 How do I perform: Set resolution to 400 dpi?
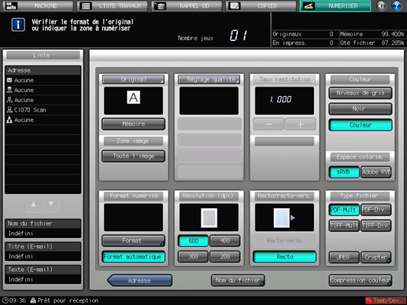pos(225,241)
